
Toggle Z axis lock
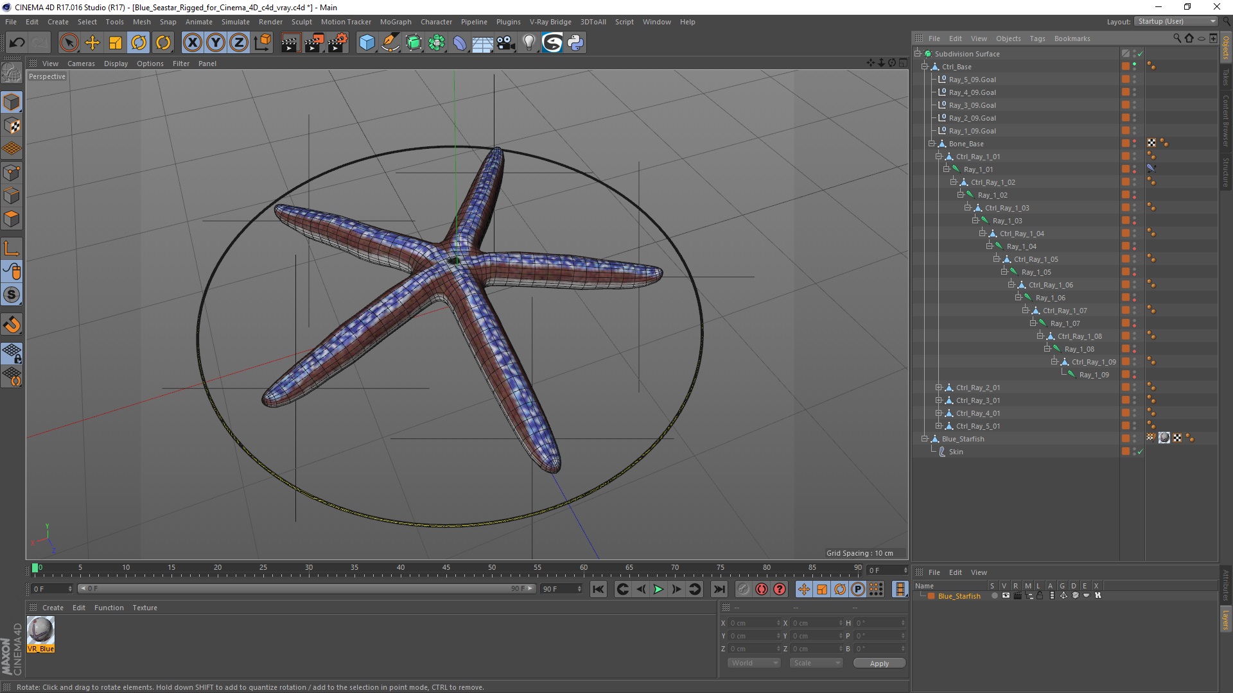[239, 43]
